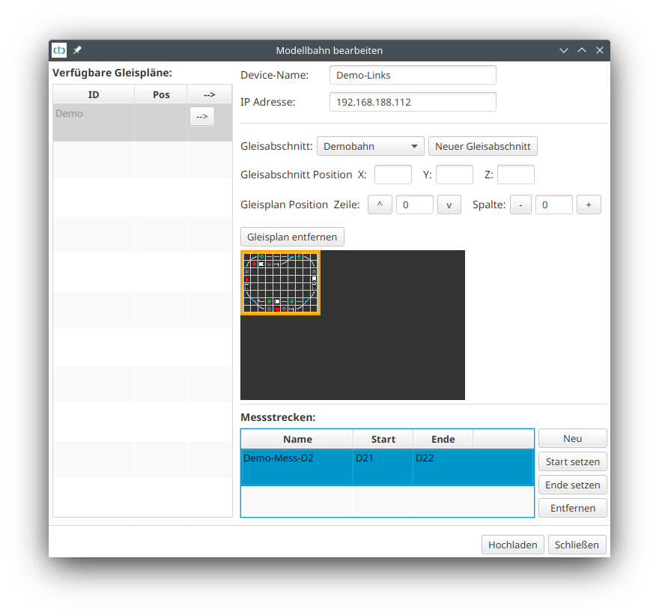Select the Demo-Mess-D2 row in Messstrecken

coord(297,467)
